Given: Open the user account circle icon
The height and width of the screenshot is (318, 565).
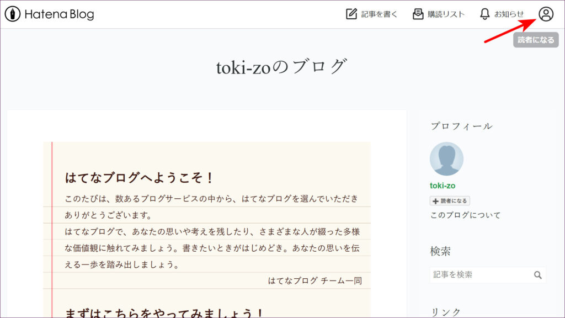Looking at the screenshot, I should tap(546, 14).
